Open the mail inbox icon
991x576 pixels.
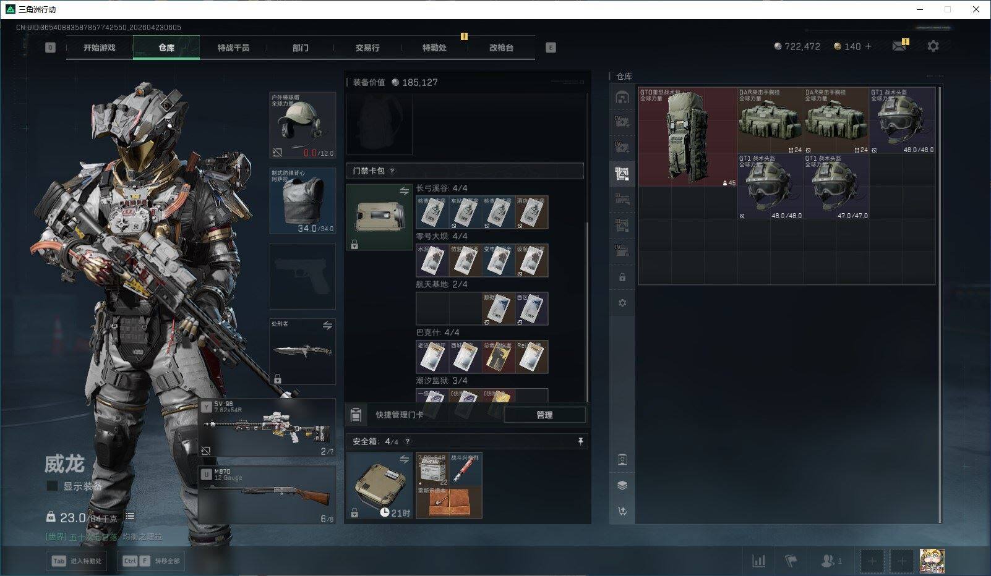pyautogui.click(x=899, y=46)
